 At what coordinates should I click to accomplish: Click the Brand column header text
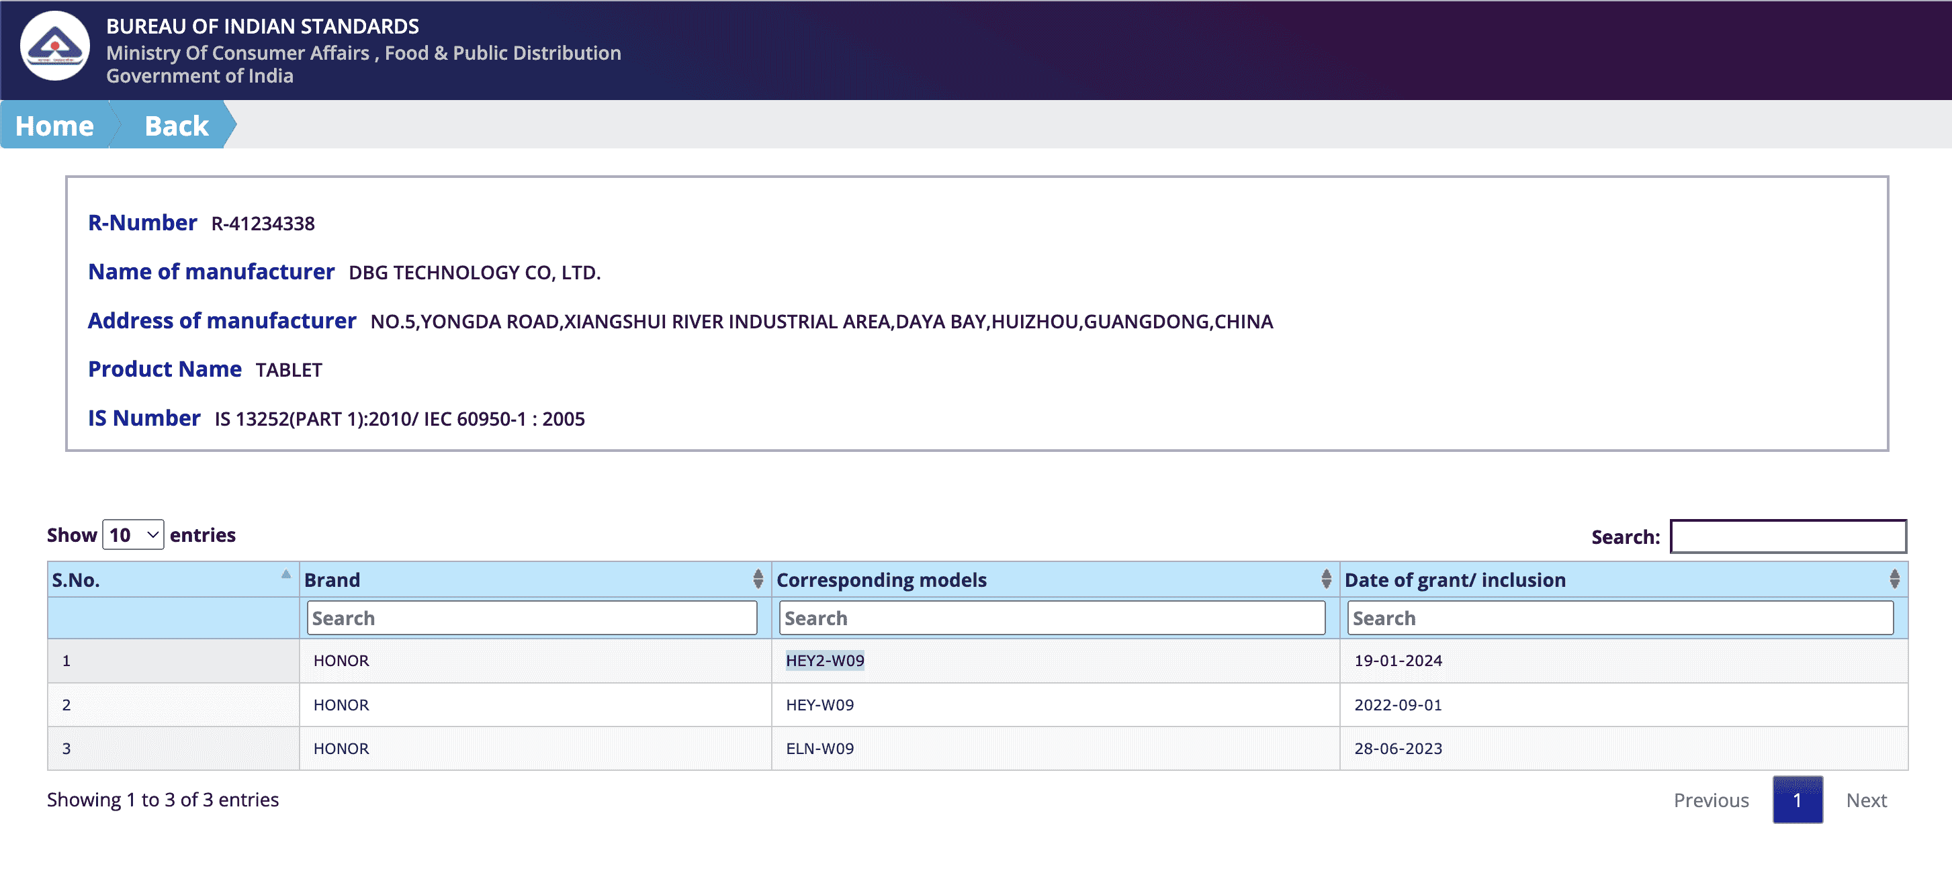[x=332, y=580]
